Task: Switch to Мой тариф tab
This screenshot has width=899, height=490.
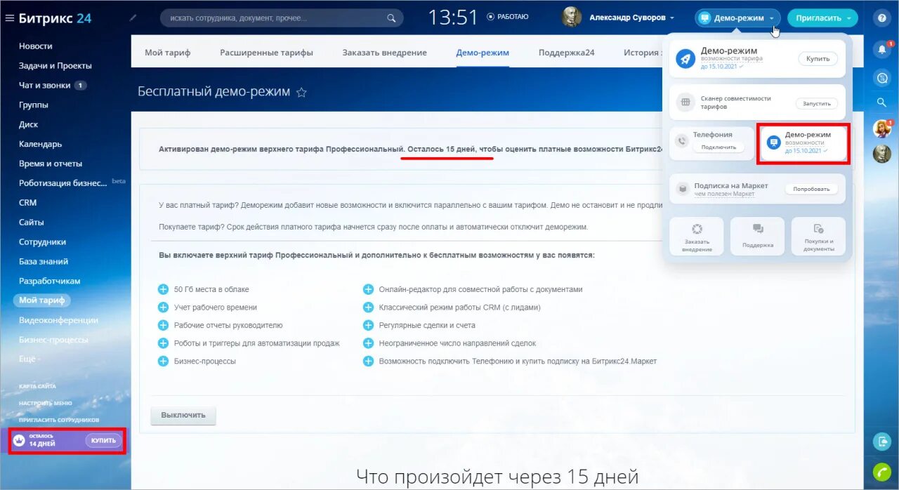Action: 167,53
